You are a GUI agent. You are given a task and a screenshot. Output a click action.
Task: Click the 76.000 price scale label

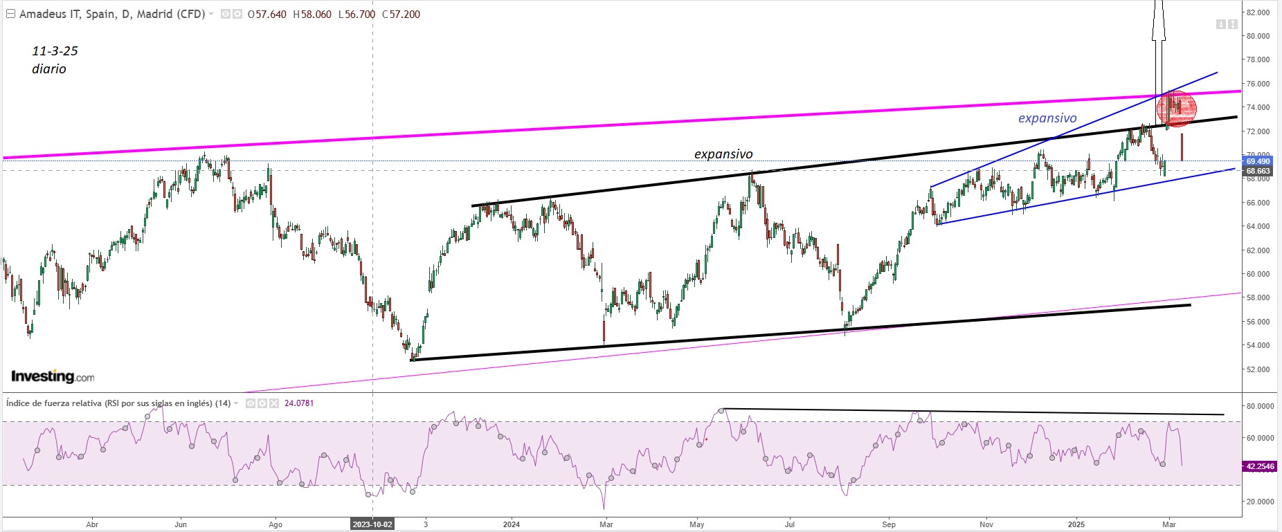[x=1258, y=84]
